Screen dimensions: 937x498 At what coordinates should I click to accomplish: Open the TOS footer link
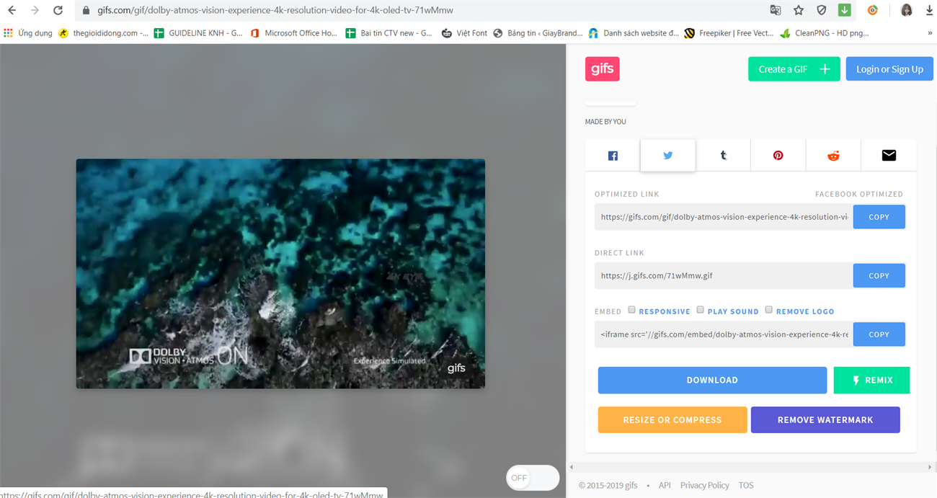coord(746,485)
